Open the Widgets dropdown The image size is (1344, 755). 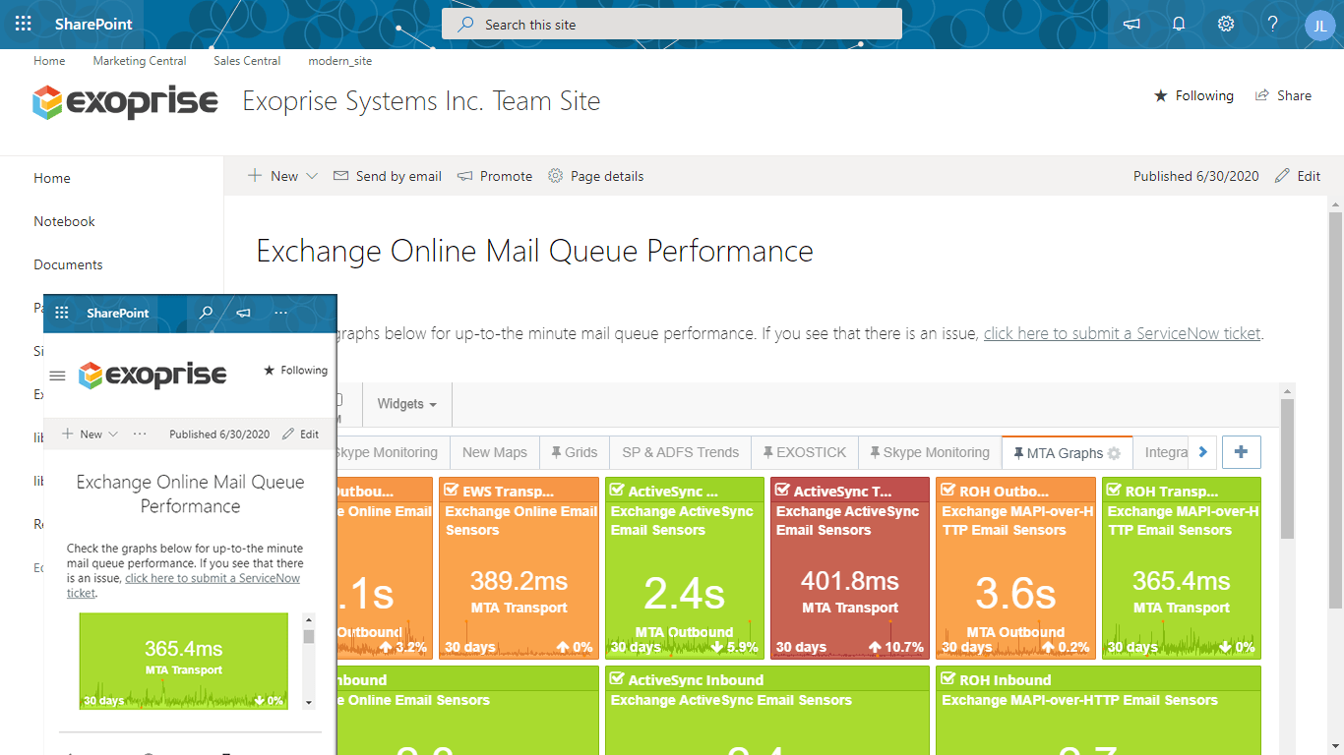point(406,404)
